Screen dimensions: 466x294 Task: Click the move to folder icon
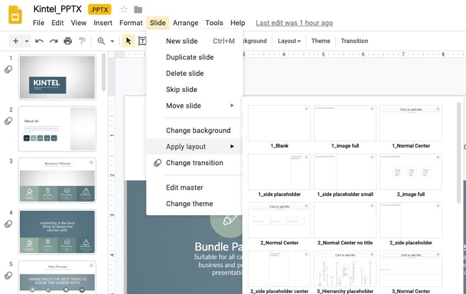(x=138, y=9)
